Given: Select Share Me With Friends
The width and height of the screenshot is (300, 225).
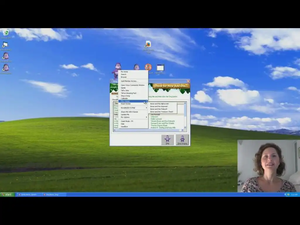Looking at the screenshot, I should (x=133, y=112).
